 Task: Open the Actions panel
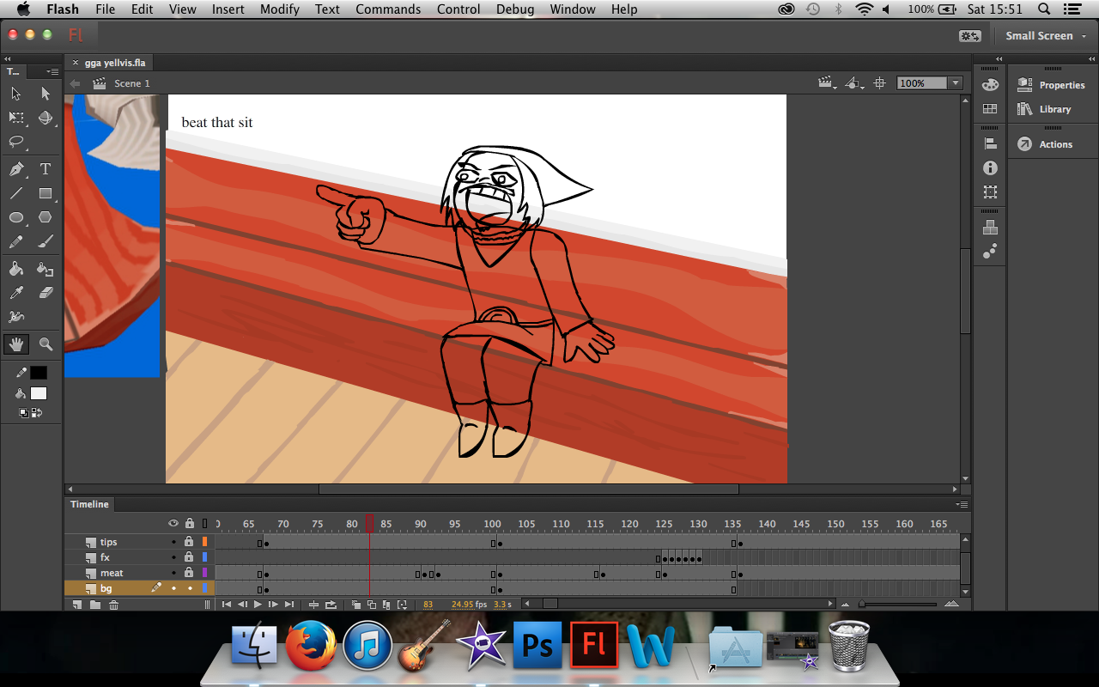[1045, 144]
